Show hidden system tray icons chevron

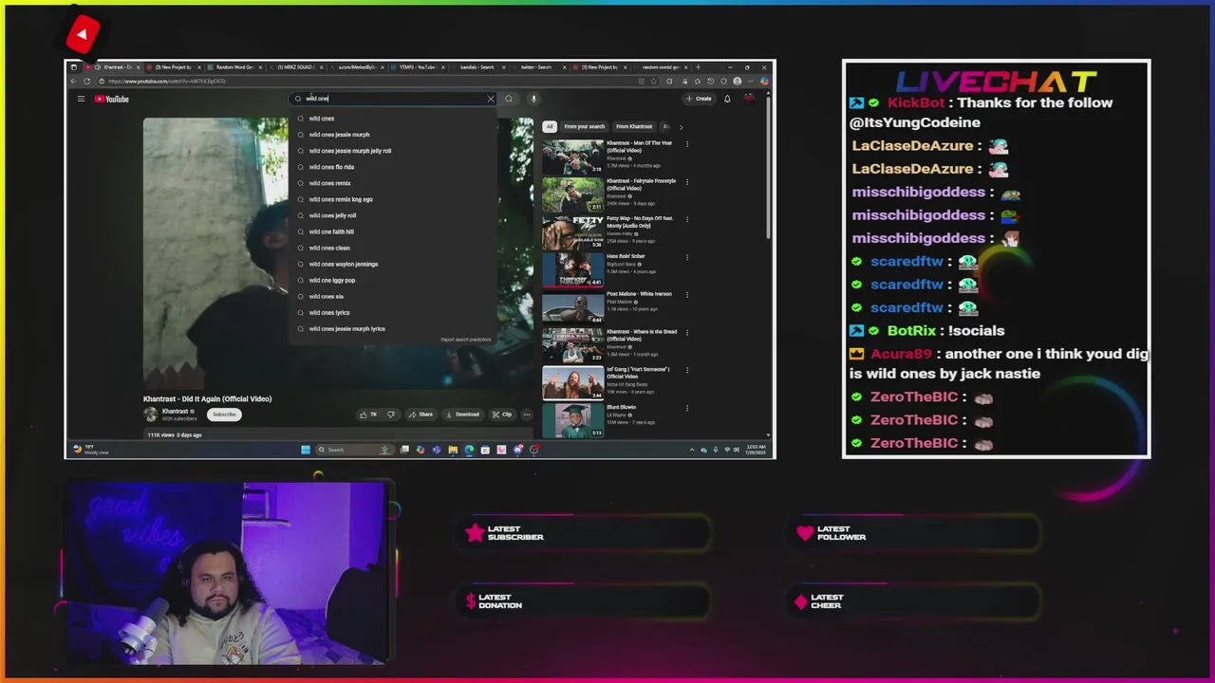click(692, 450)
